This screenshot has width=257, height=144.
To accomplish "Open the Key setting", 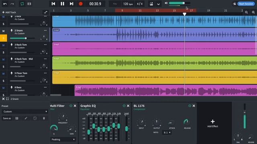I will click(x=115, y=4).
